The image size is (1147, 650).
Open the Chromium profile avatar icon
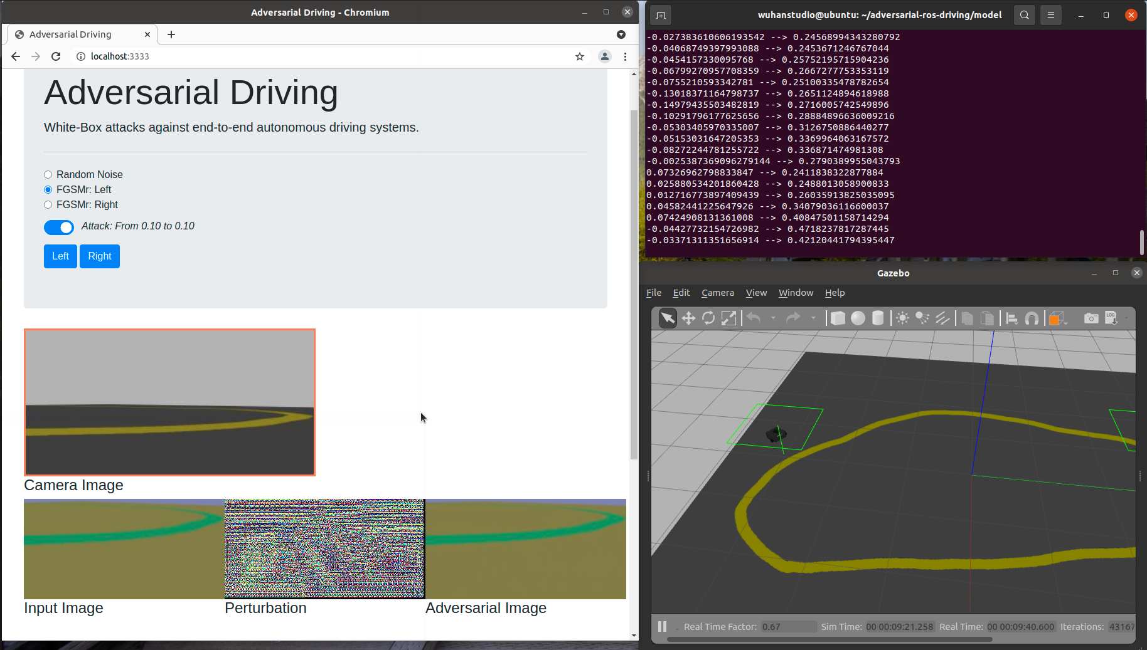pyautogui.click(x=605, y=56)
